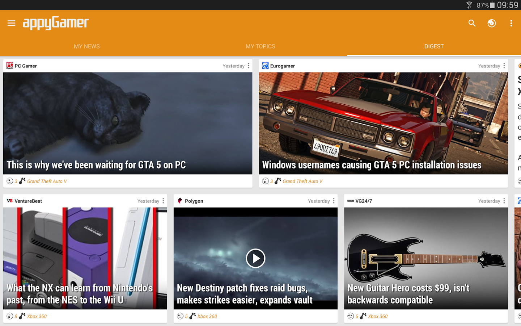This screenshot has height=326, width=521.
Task: Play the Destiny patch video
Action: tap(255, 258)
